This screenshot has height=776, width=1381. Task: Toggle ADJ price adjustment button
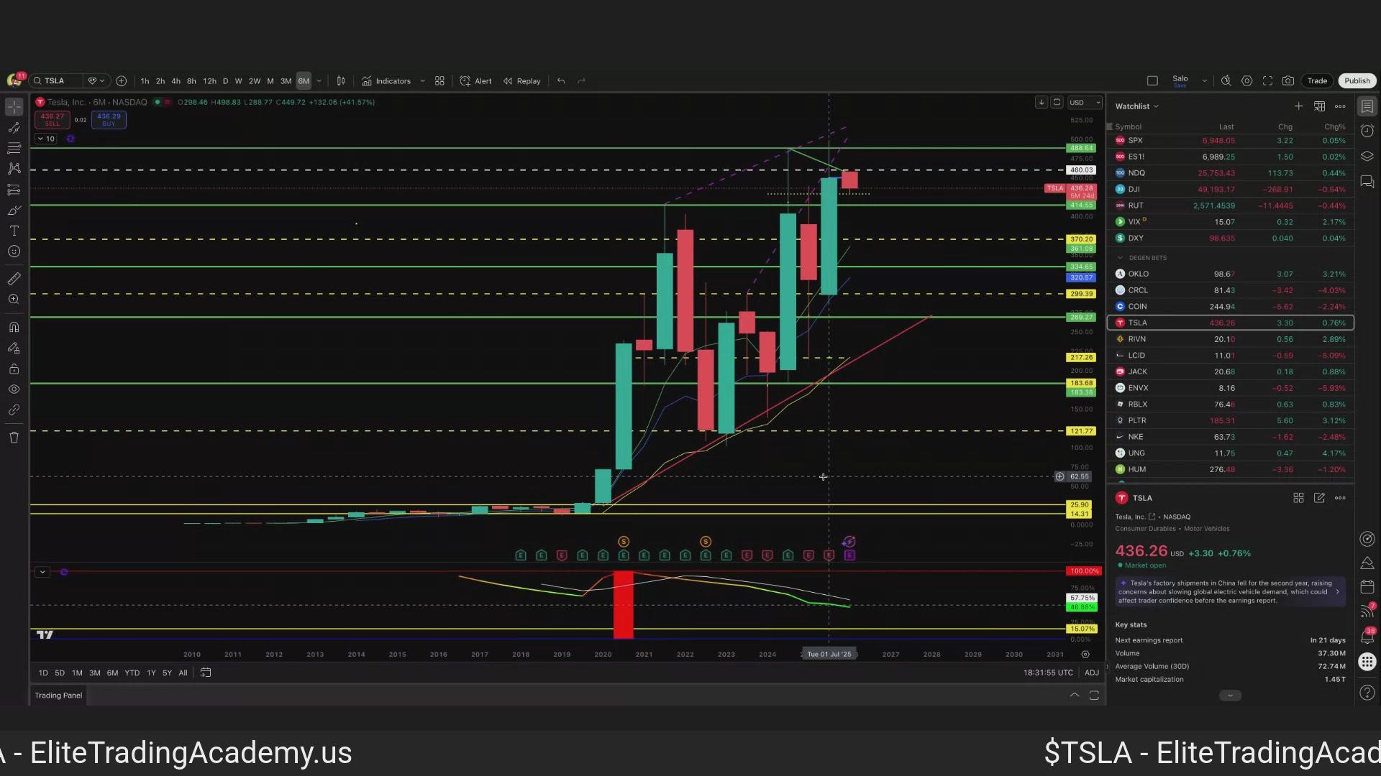tap(1091, 673)
